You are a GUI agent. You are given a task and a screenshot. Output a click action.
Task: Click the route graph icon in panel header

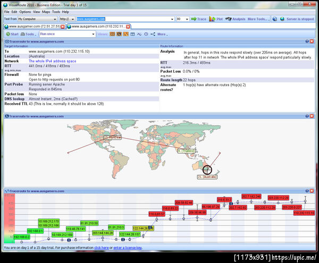(7, 191)
